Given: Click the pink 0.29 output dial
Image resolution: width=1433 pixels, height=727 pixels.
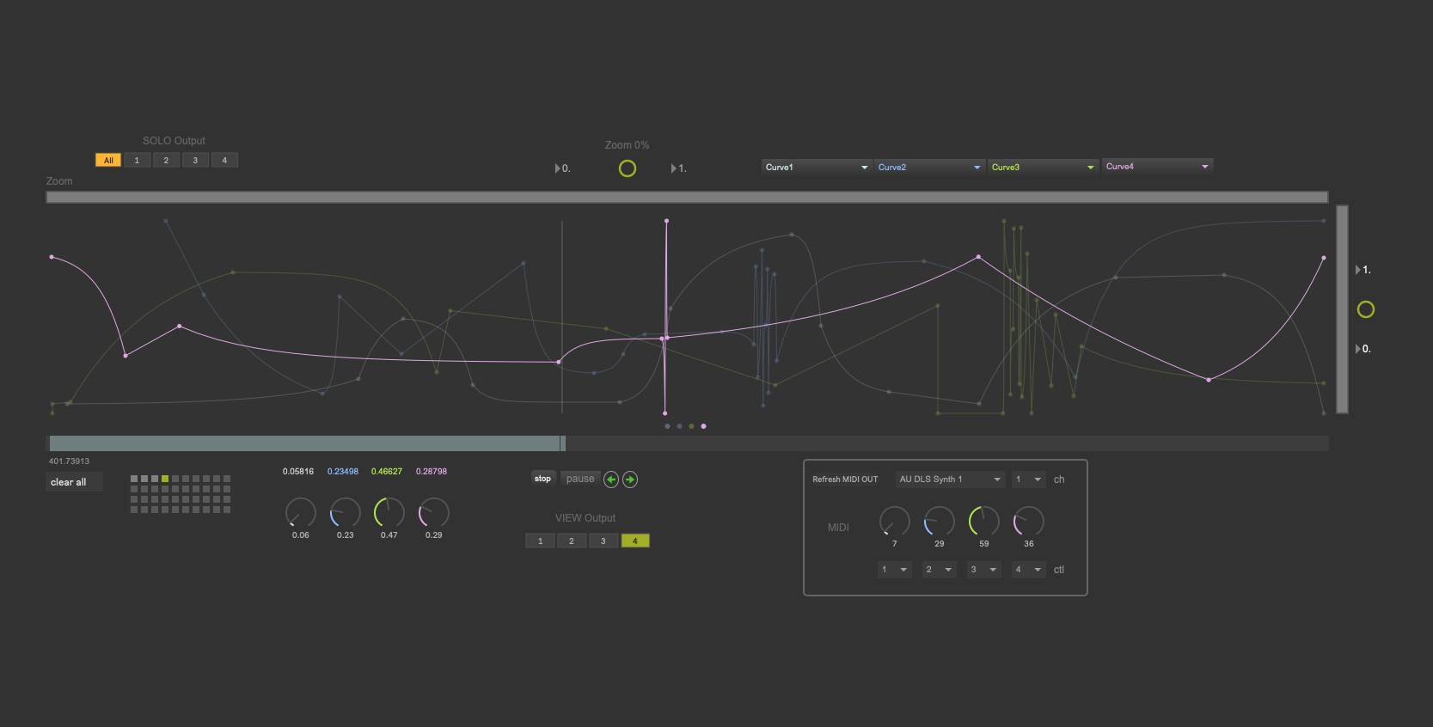Looking at the screenshot, I should [433, 513].
